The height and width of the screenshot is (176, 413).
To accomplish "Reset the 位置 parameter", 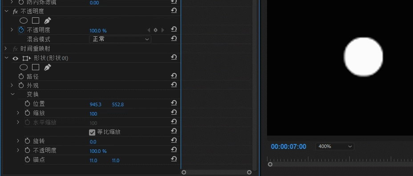I will 174,103.
